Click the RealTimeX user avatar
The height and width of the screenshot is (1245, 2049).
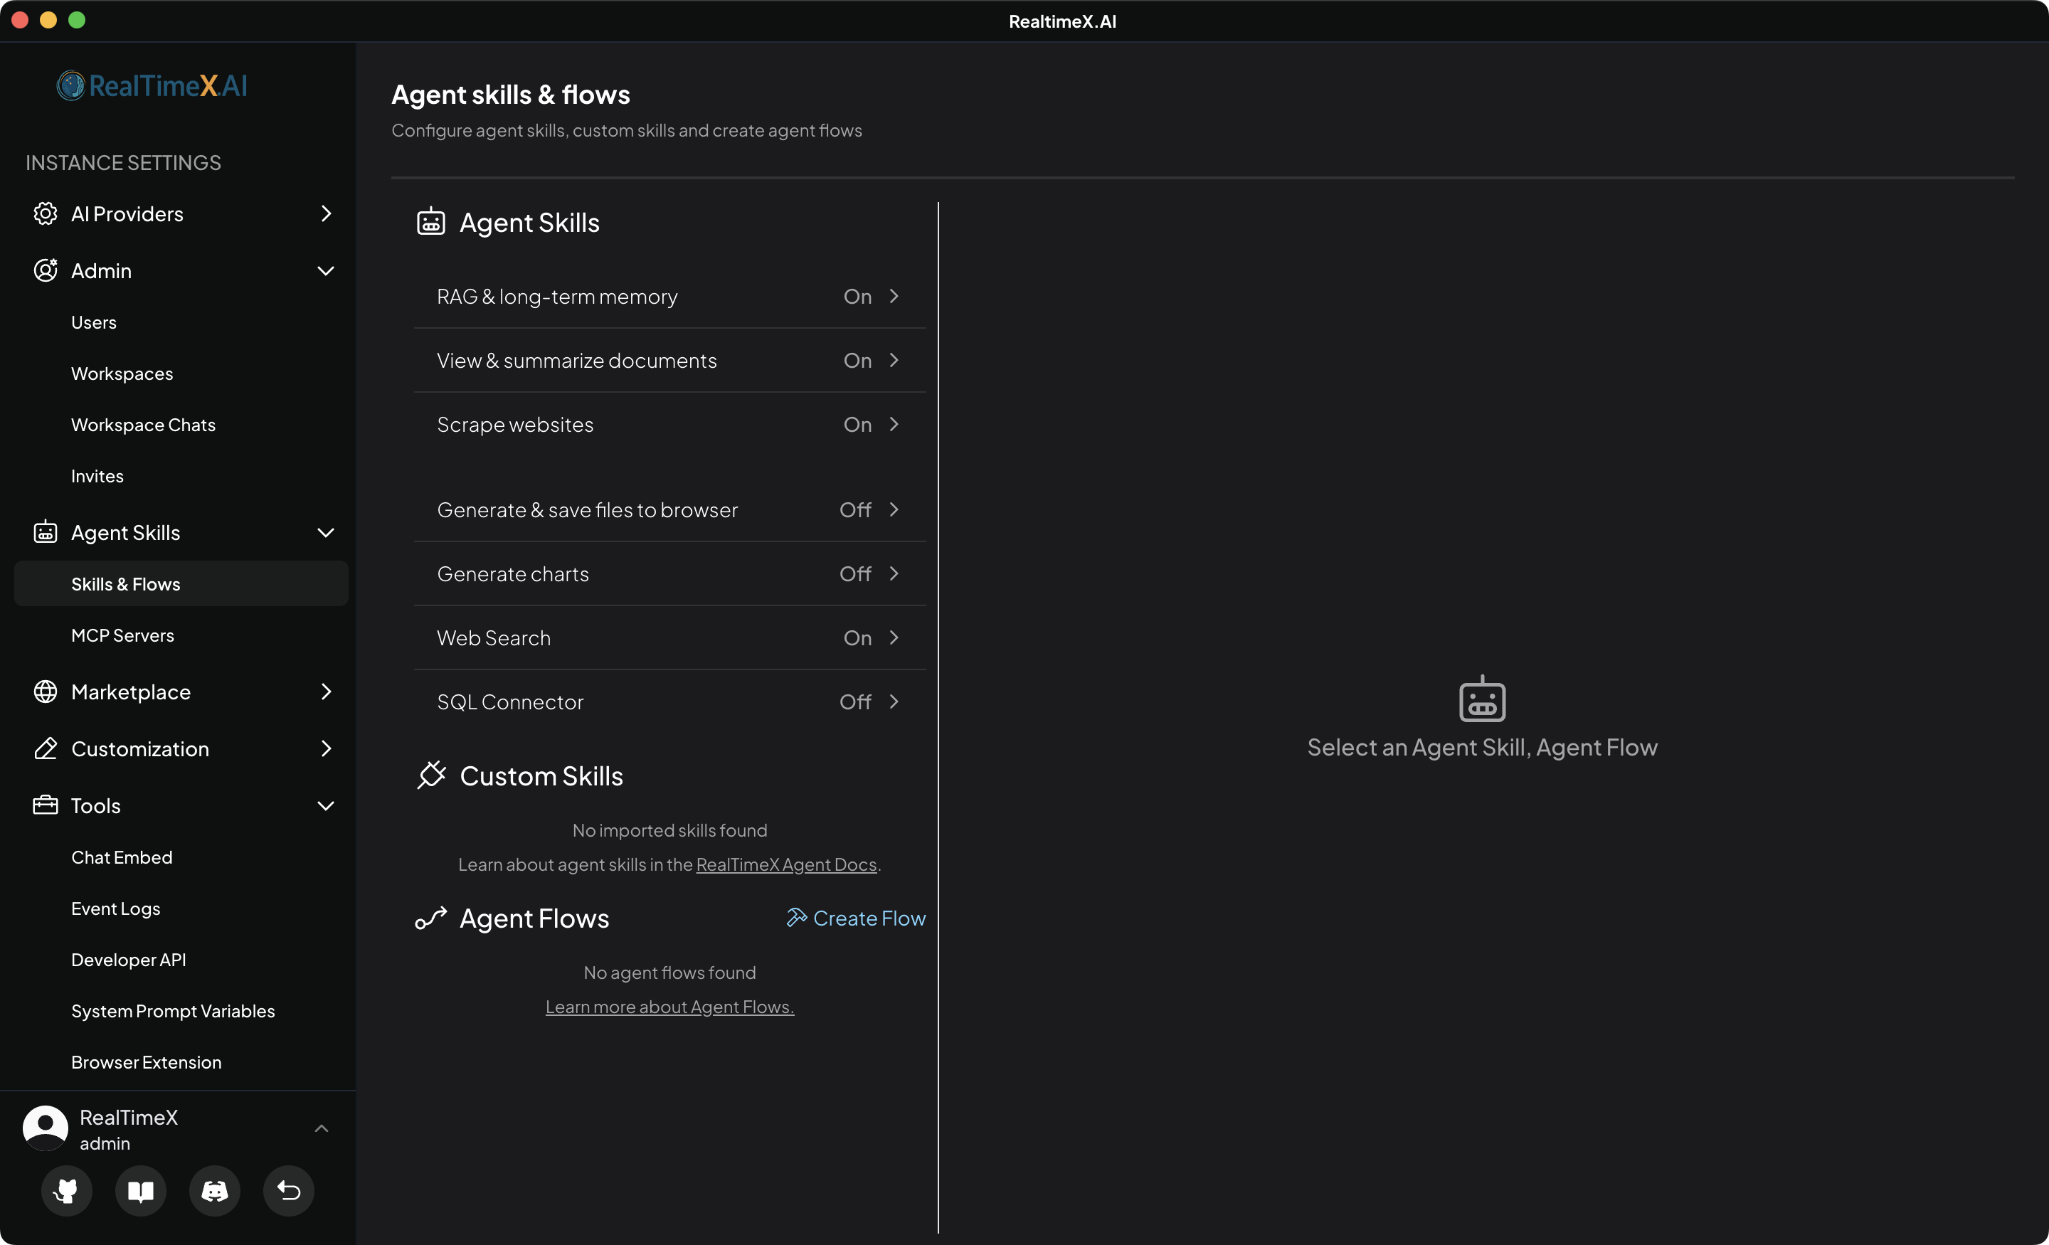coord(46,1128)
